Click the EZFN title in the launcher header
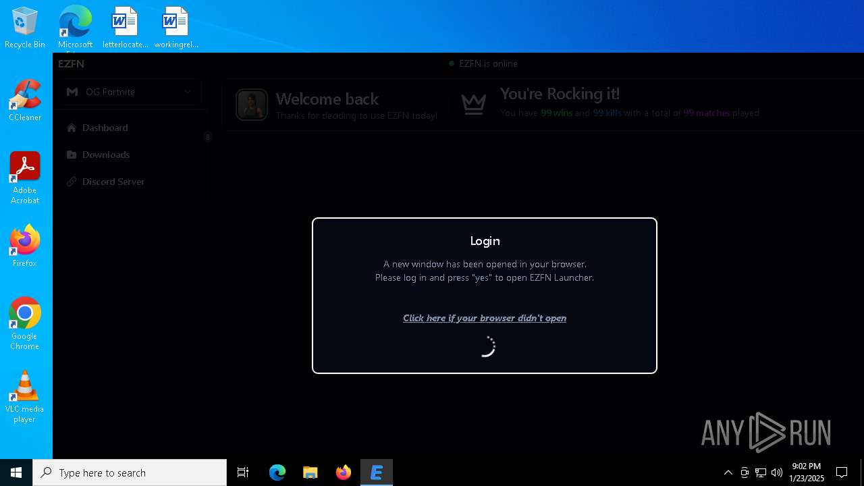The width and height of the screenshot is (864, 486). coord(71,63)
